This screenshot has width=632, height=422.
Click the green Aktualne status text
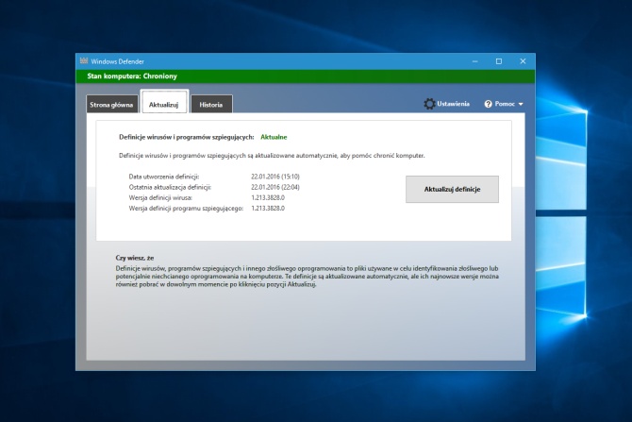pyautogui.click(x=274, y=137)
